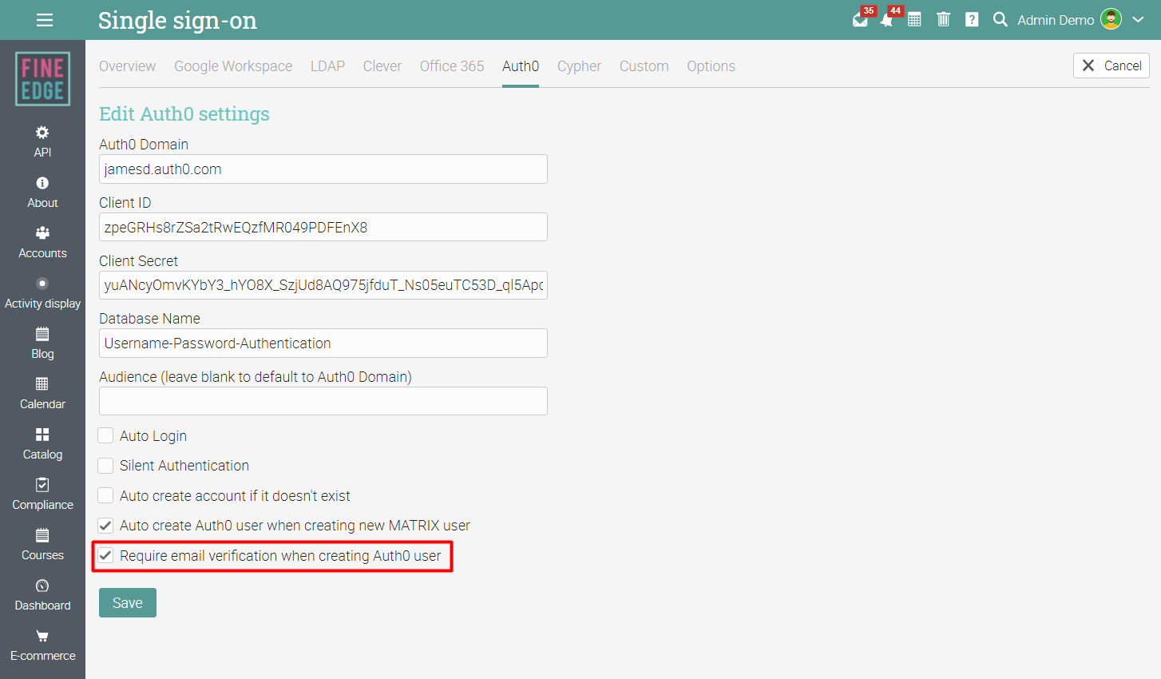Open E-commerce in the sidebar

pos(42,645)
